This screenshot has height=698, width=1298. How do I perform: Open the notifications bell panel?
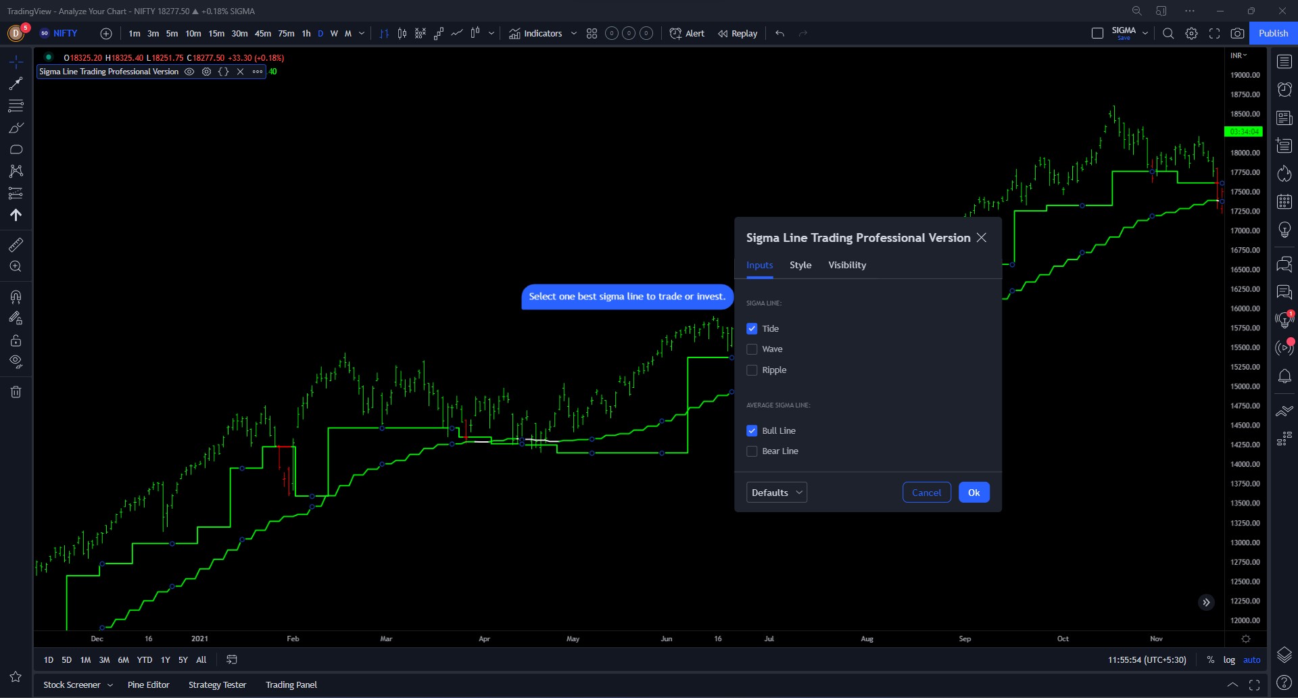[1284, 376]
